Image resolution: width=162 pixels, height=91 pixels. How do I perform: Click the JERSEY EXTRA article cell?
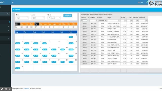pyautogui.click(x=114, y=58)
